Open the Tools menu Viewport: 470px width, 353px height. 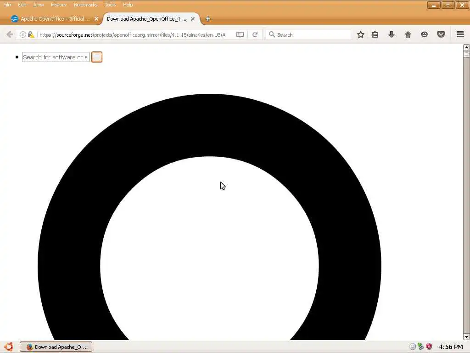coord(110,5)
